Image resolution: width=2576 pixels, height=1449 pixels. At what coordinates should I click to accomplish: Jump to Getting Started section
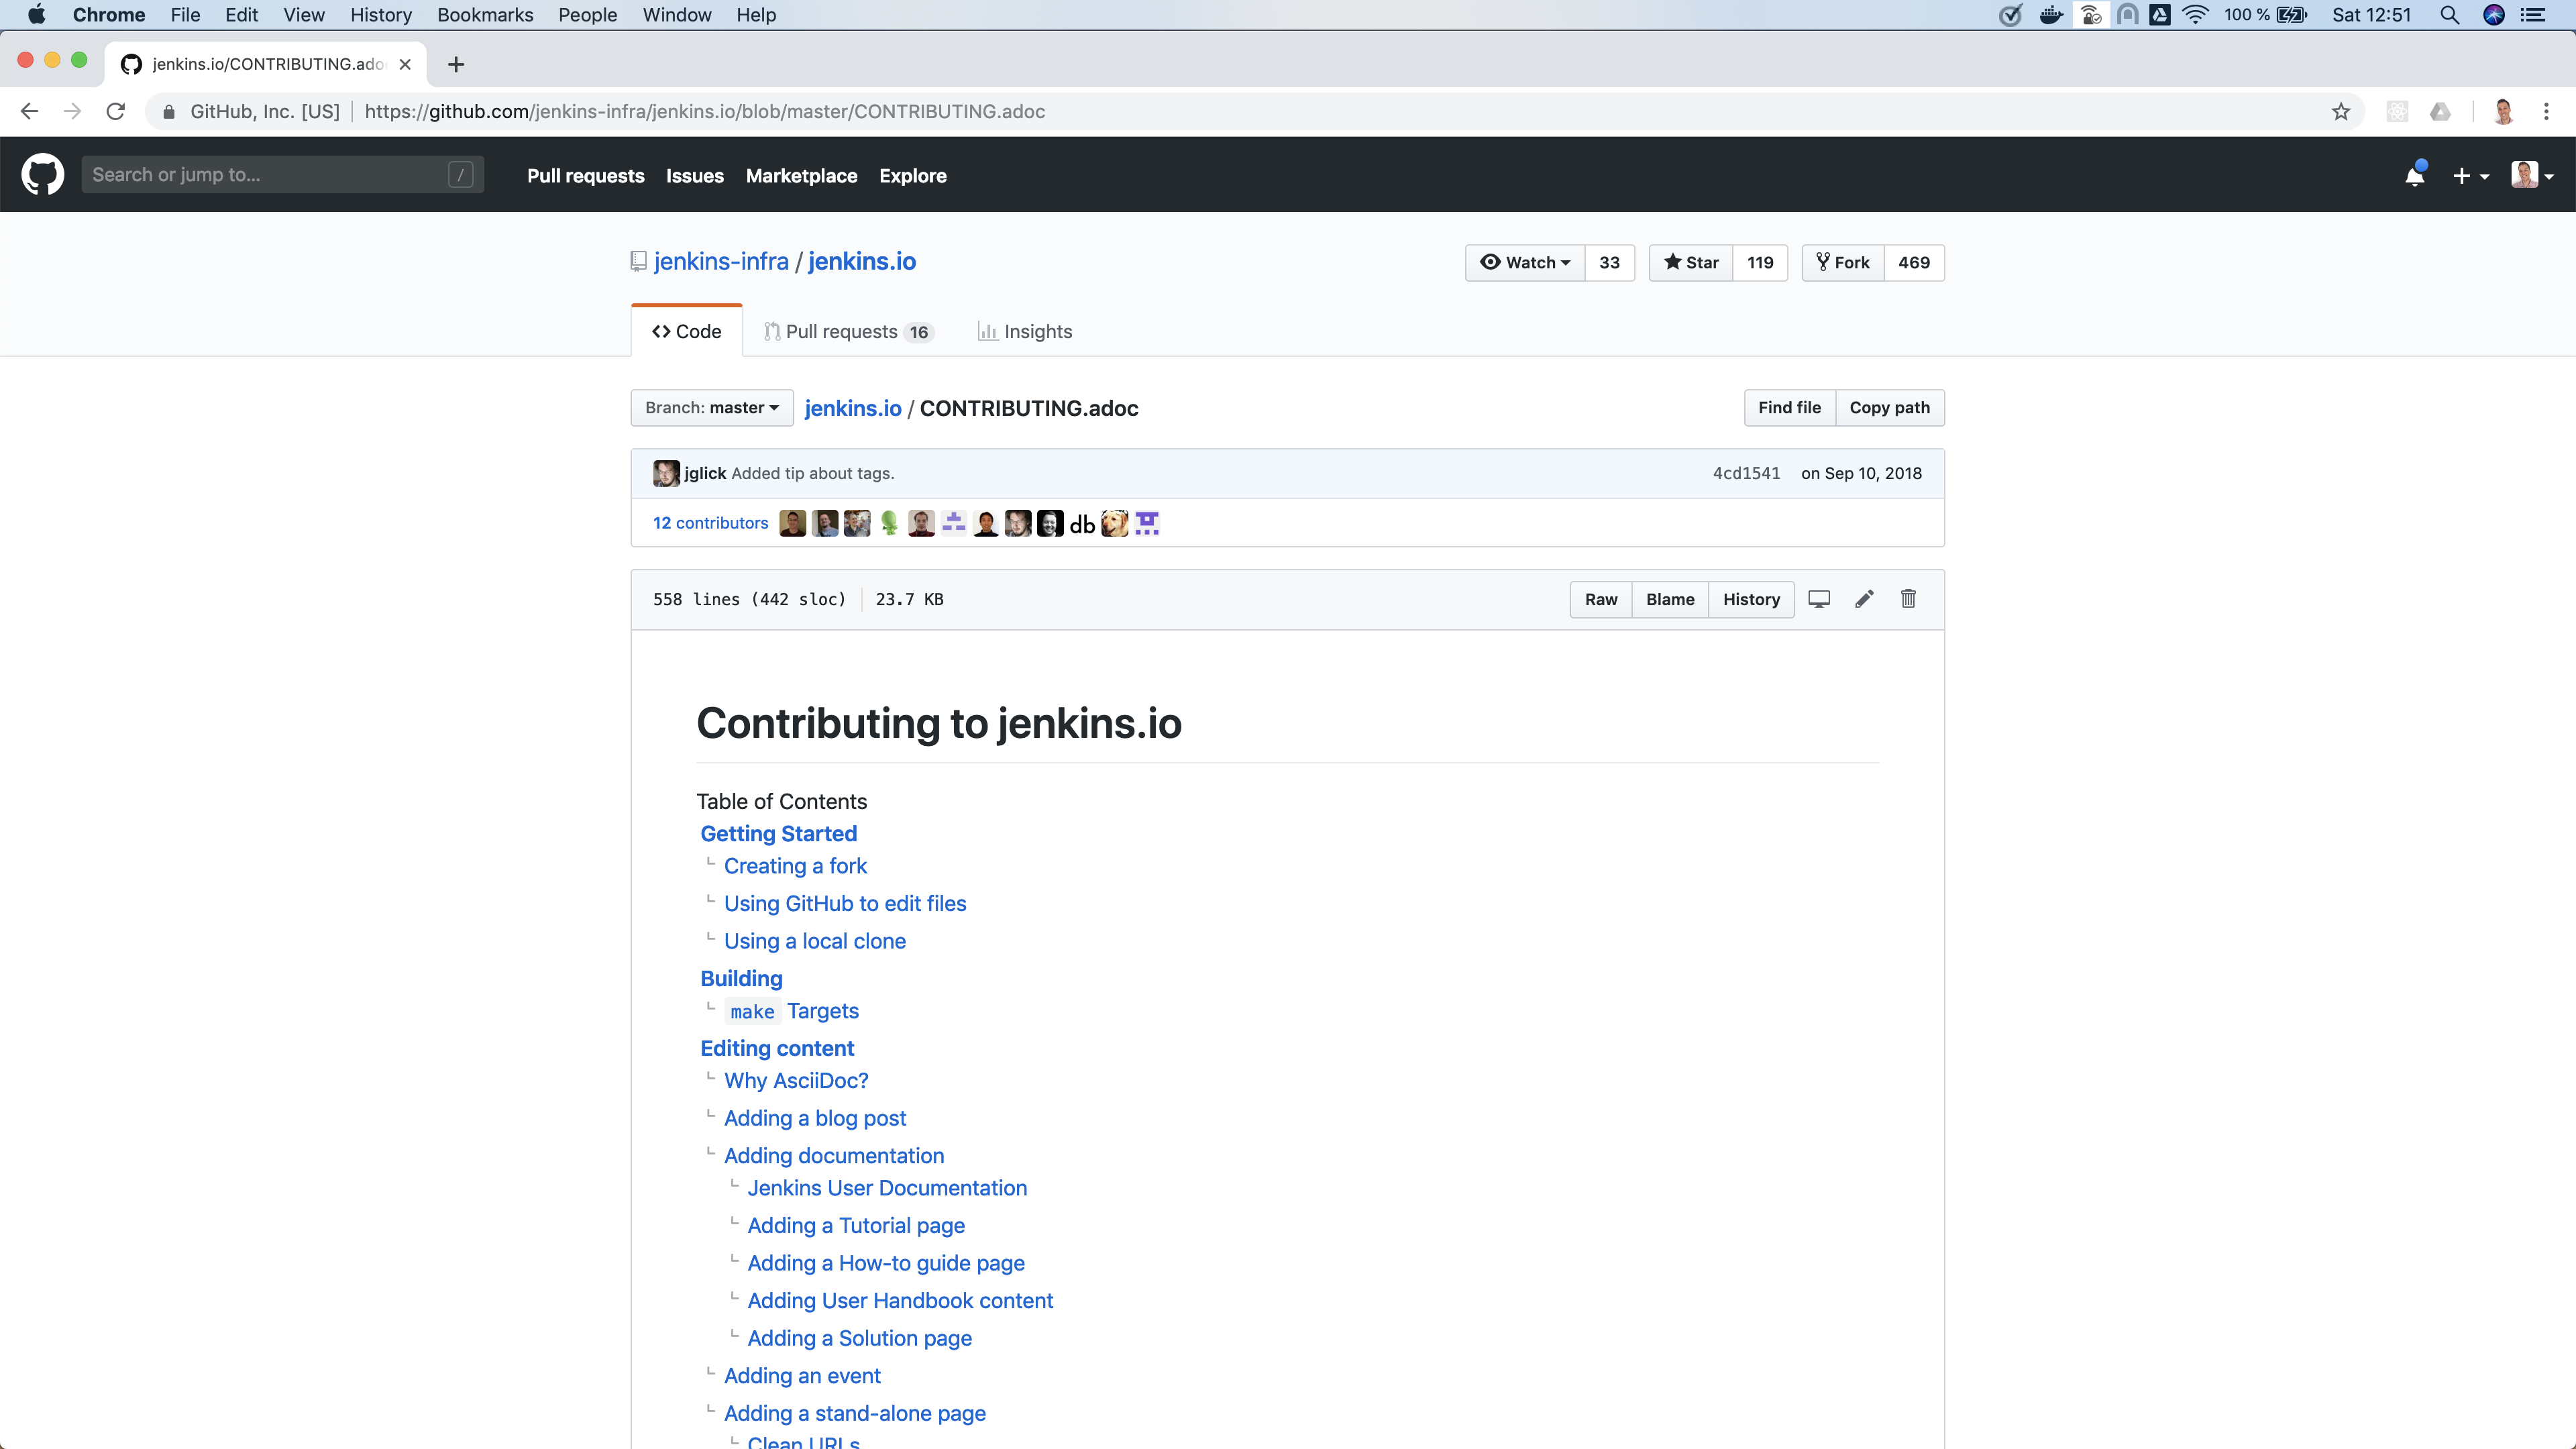778,834
